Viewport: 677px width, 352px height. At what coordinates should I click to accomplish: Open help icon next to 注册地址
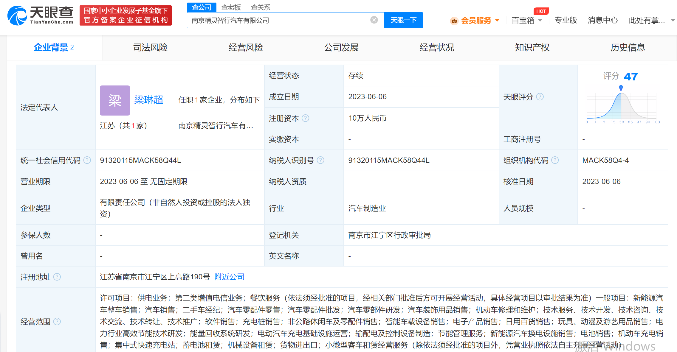(57, 277)
